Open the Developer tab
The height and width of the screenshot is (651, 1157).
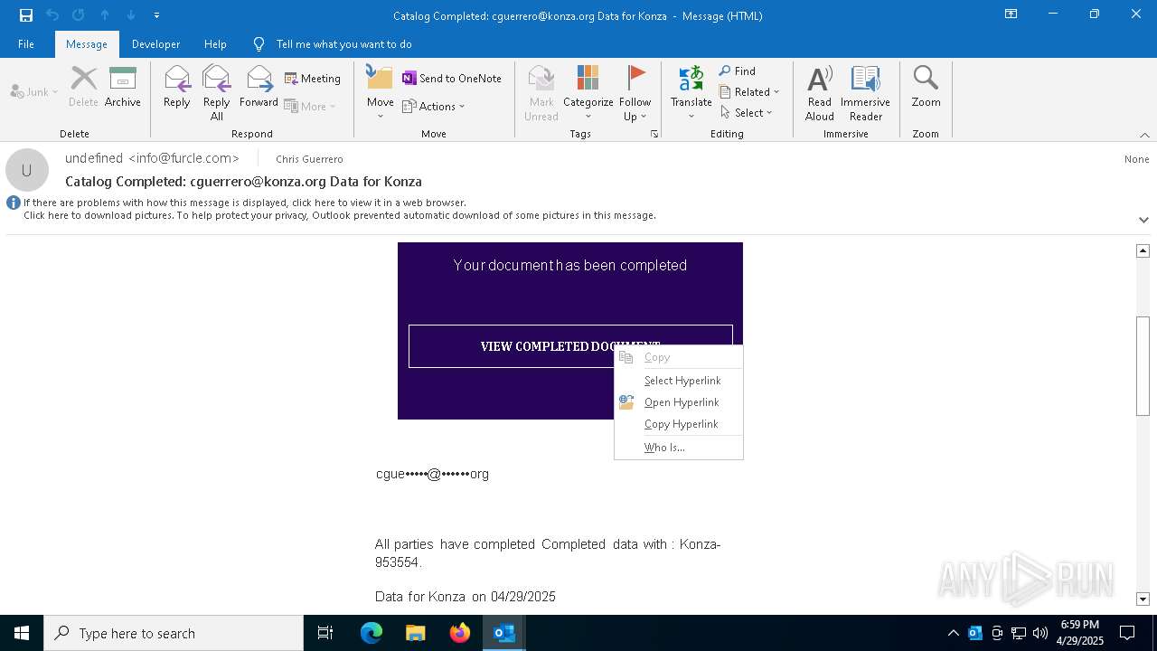(x=155, y=44)
